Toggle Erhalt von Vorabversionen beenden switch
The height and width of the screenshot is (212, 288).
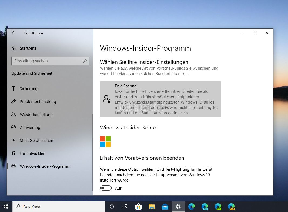(106, 188)
